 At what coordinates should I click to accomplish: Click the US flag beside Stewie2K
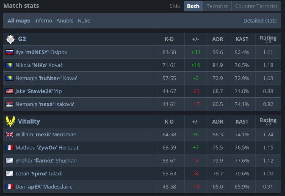click(10, 91)
